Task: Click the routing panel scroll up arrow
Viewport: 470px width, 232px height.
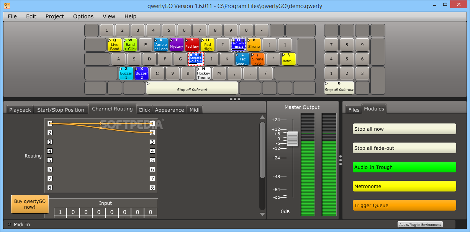Action: point(262,117)
